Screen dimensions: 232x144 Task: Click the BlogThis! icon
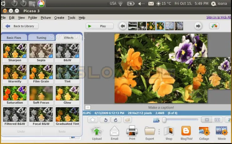186,131
